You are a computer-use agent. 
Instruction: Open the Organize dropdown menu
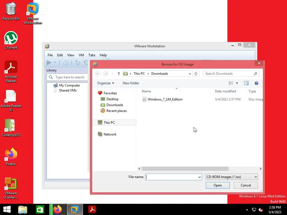coord(106,83)
